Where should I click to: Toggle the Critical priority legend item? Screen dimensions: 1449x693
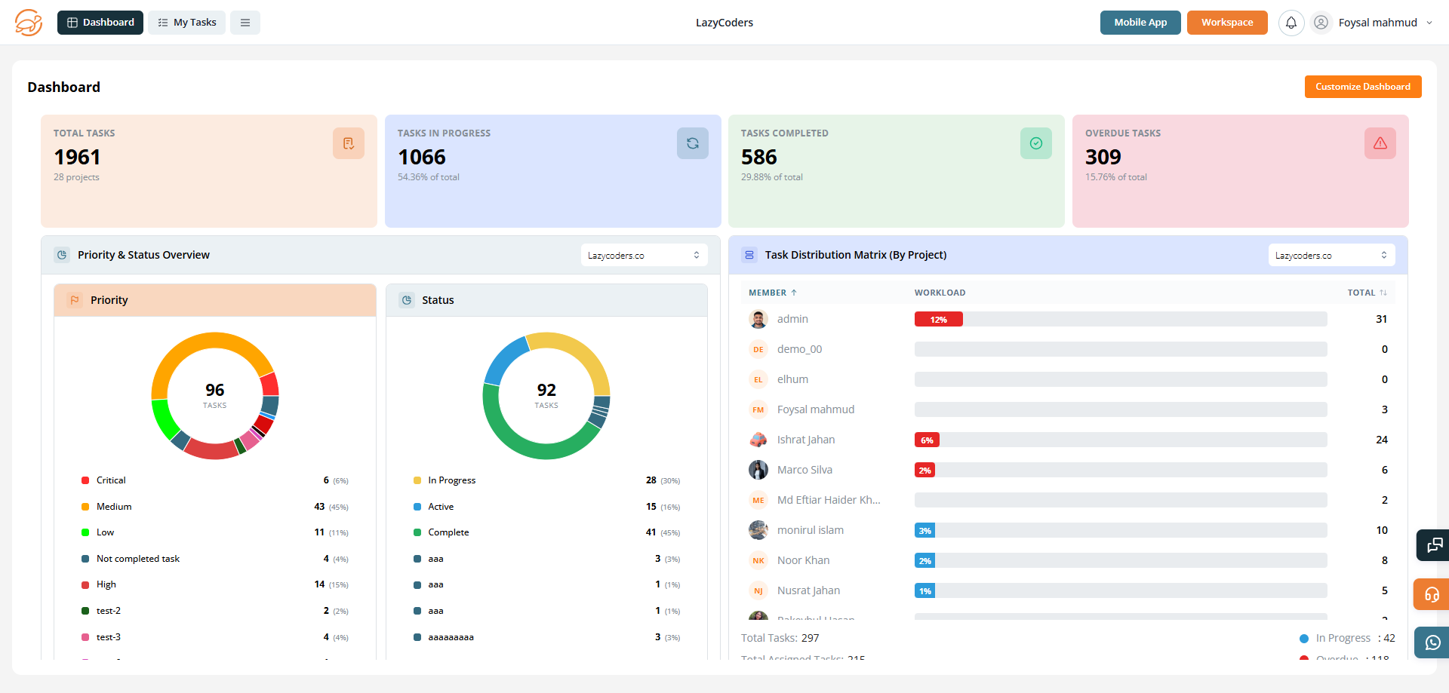pos(111,480)
